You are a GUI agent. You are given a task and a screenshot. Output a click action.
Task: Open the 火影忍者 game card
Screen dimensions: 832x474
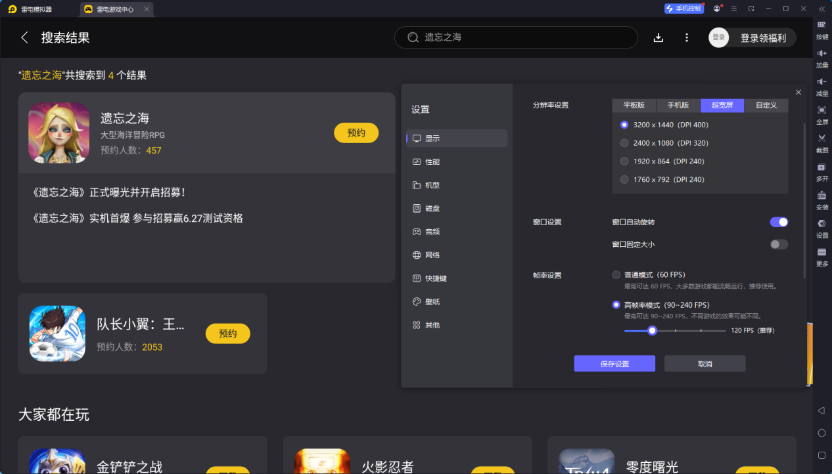coord(407,455)
